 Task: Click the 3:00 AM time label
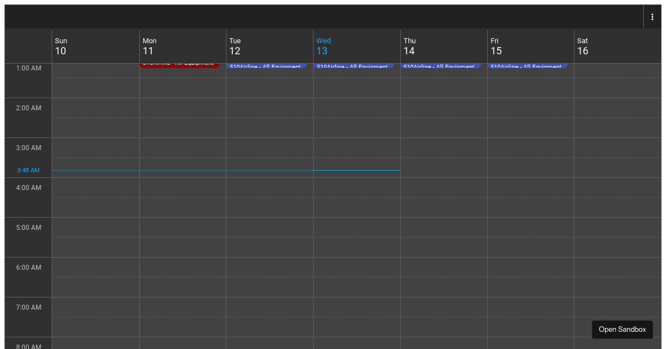28,147
